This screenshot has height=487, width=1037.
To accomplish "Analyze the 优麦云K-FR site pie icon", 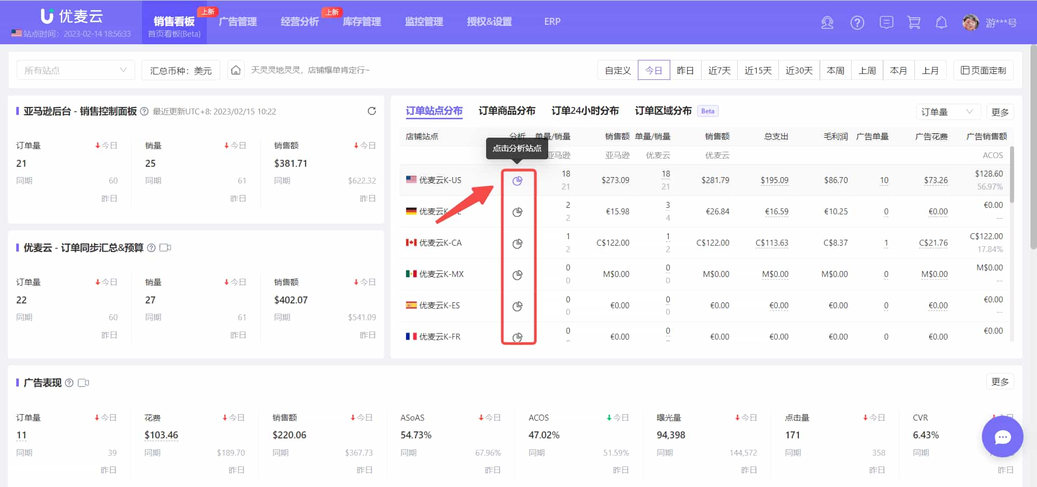I will (x=517, y=337).
